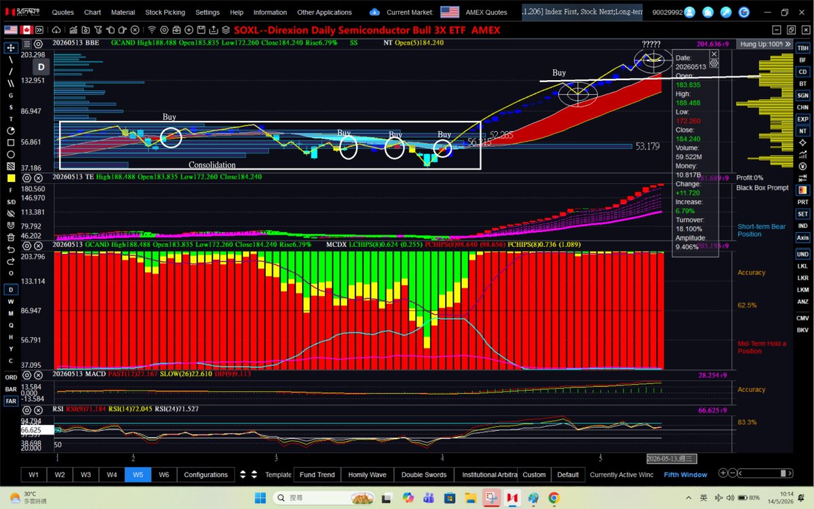Switch to yearly Y period
The width and height of the screenshot is (814, 509).
coord(11,348)
